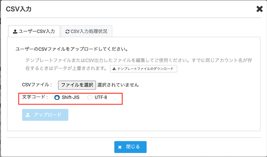Viewport: 267px width, 157px height.
Task: Click the bold X icon closing the dialog
Action: [259, 9]
